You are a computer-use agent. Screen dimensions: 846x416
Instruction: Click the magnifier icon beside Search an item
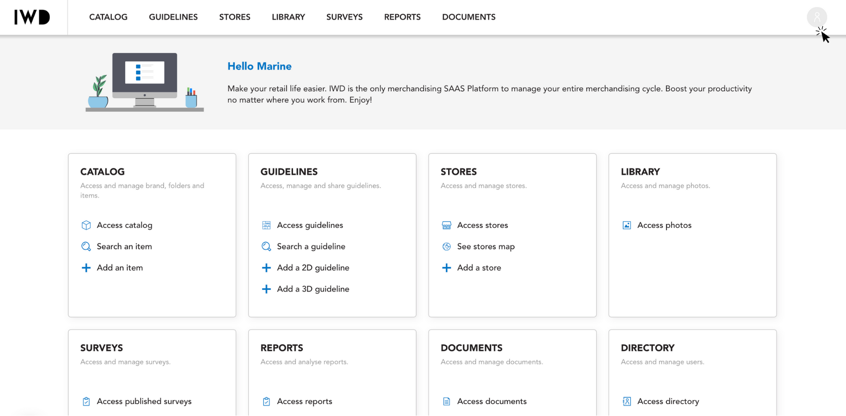coord(86,246)
